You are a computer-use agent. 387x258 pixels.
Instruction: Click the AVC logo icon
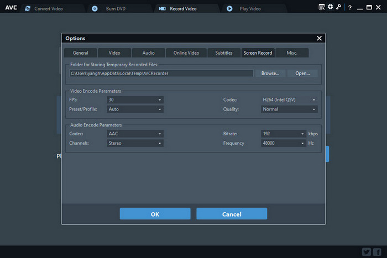(11, 8)
